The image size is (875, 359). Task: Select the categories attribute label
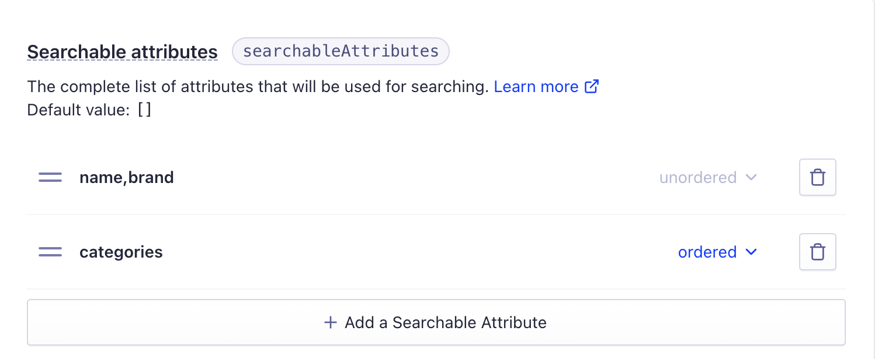click(x=121, y=252)
